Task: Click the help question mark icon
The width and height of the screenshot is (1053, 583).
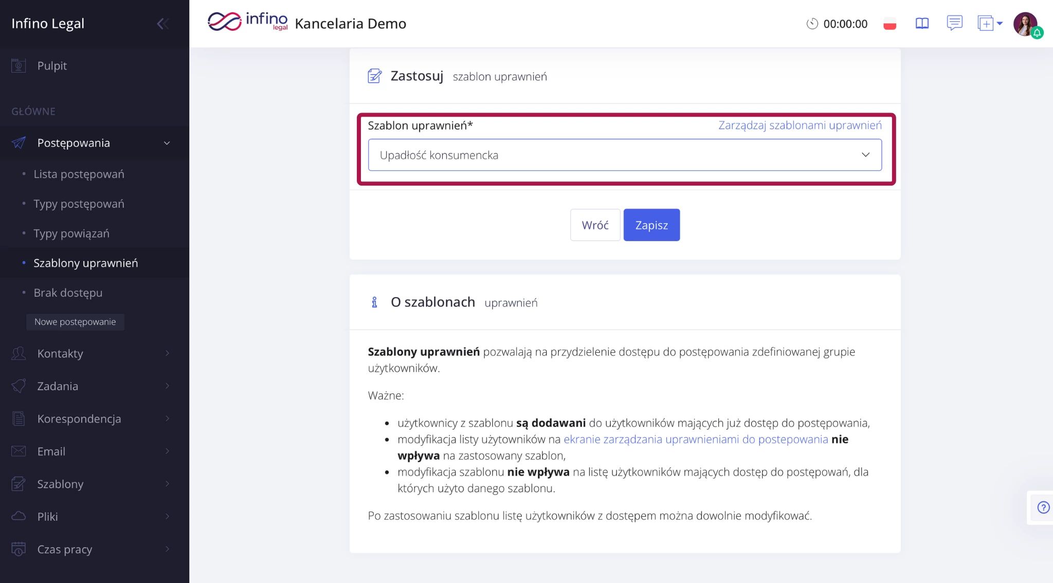Action: coord(1043,507)
